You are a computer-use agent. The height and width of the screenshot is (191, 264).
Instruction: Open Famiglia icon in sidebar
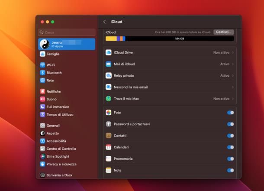[42, 54]
